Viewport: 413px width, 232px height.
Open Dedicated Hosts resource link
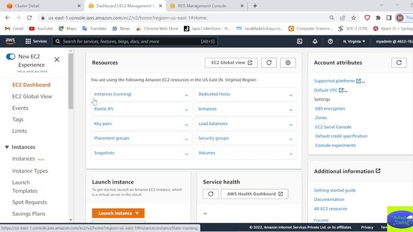(214, 94)
